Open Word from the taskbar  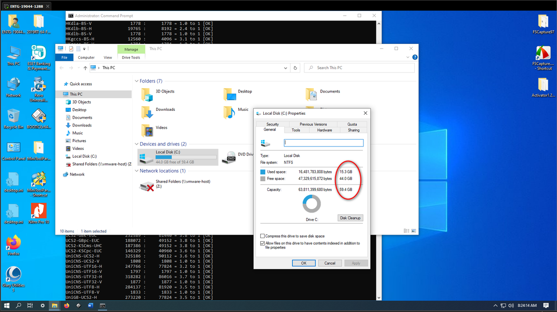coord(91,305)
